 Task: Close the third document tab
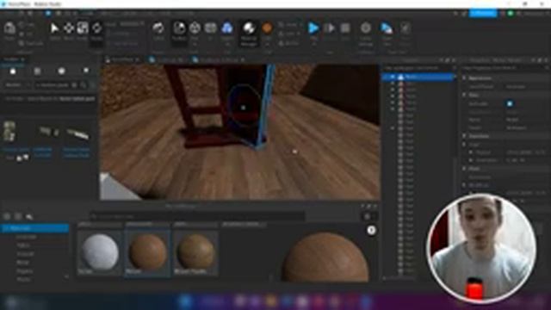[243, 60]
